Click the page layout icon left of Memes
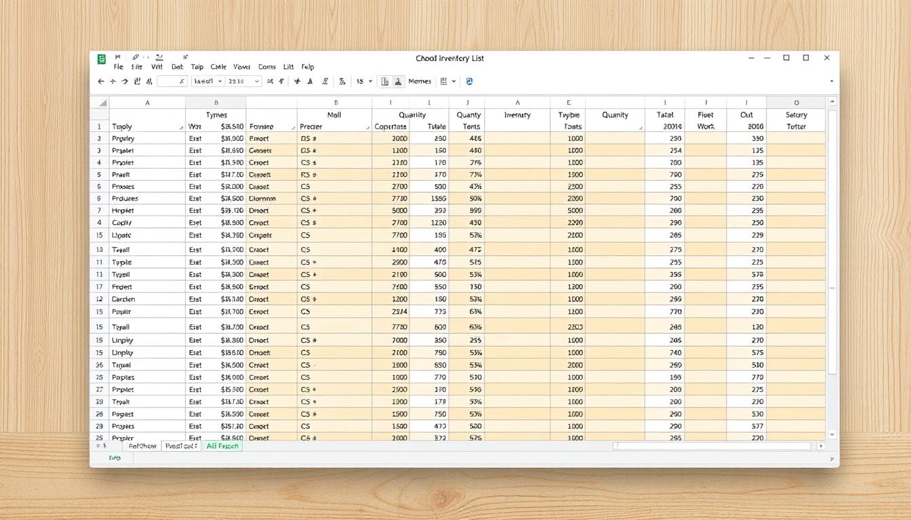 coord(384,81)
